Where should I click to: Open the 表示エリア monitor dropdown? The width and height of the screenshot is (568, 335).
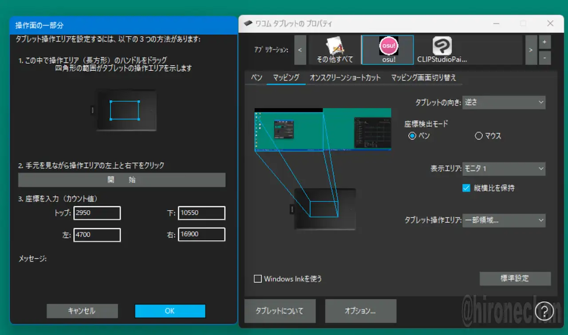504,169
